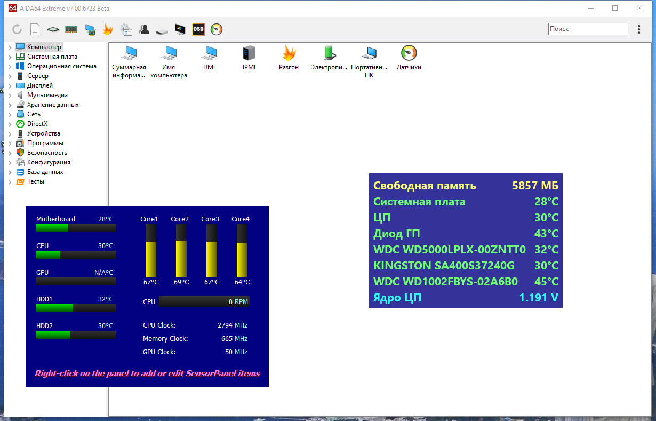
Task: Open the Суммарная информация icon
Action: point(129,62)
